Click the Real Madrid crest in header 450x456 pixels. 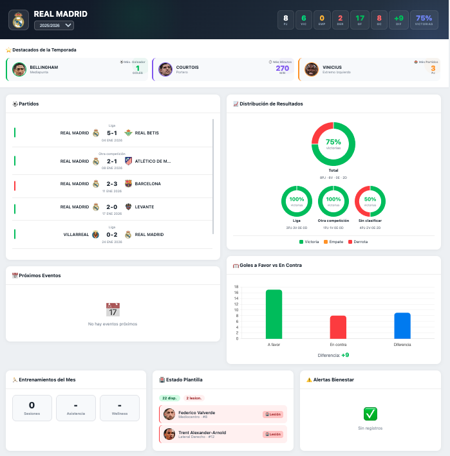(19, 20)
